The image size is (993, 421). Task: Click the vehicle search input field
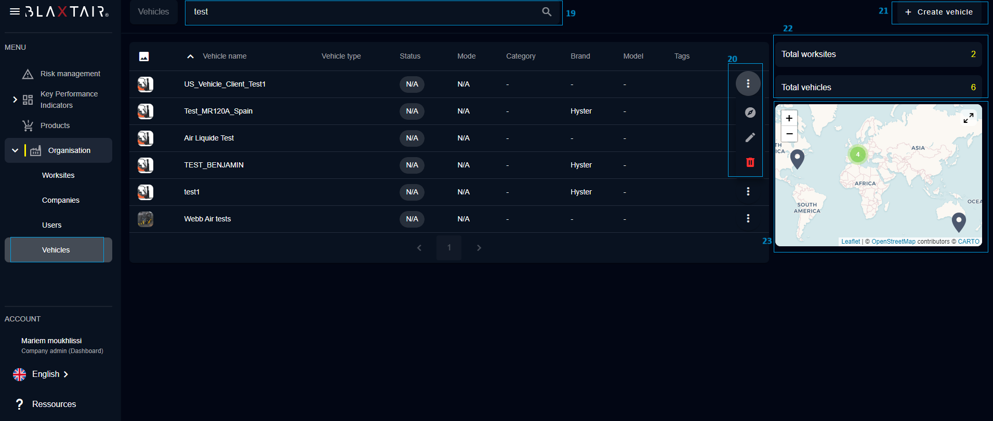coord(364,12)
